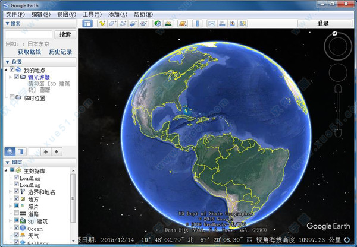Expand the 觀光游覽 folder tree node
The image size is (357, 247).
point(10,77)
